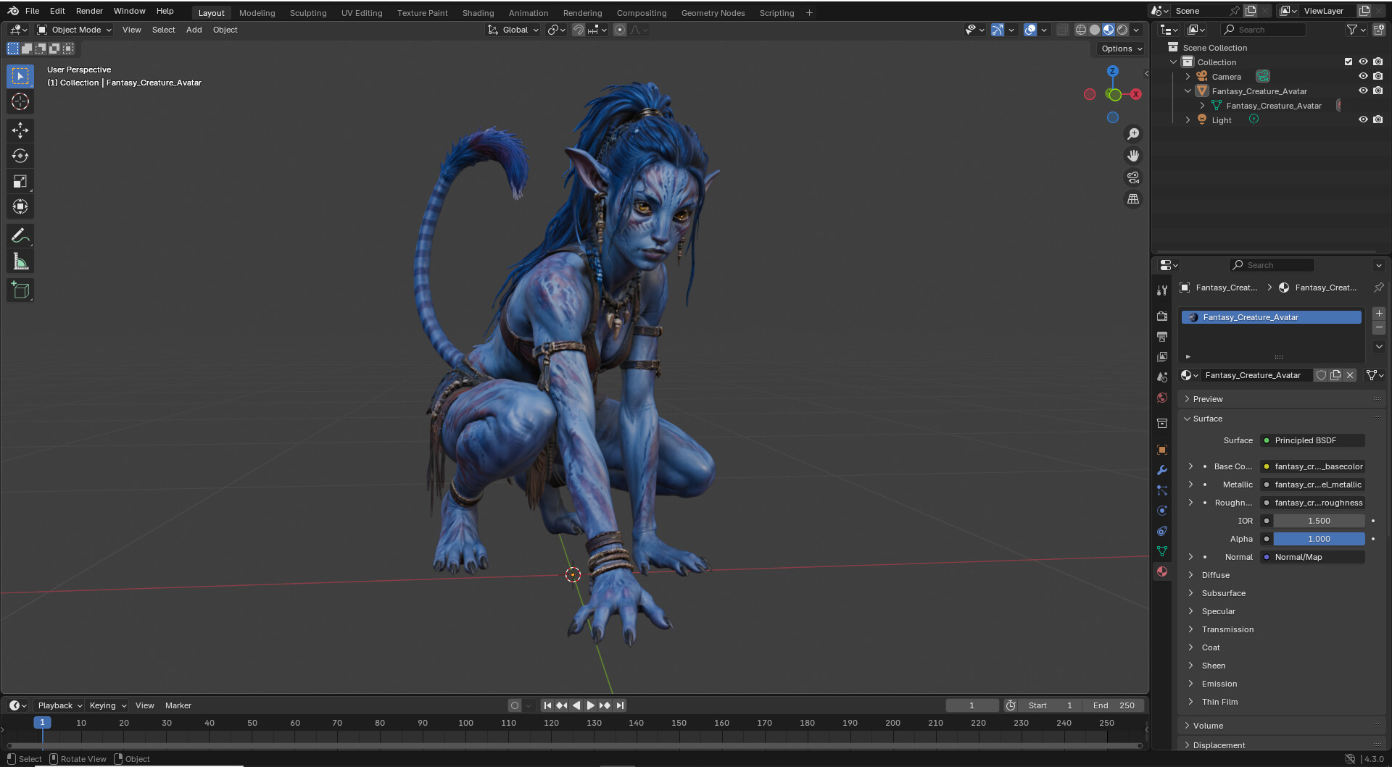Click the pan hand viewport icon
The image size is (1392, 767).
(1133, 156)
